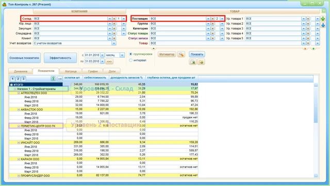Click the green column settings icon in table header
The height and width of the screenshot is (186, 330).
tap(53, 79)
